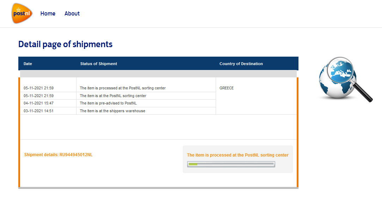Click the Date column header

tap(28, 64)
